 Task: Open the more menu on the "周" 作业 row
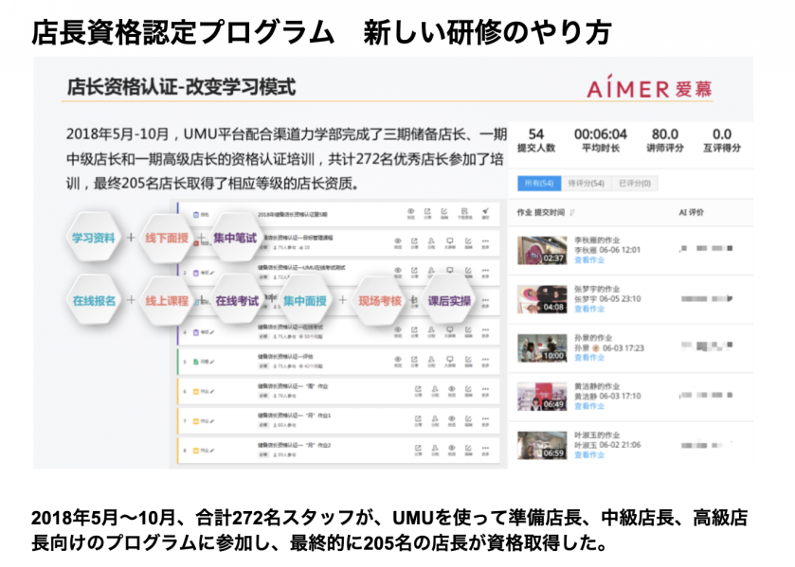pyautogui.click(x=485, y=389)
